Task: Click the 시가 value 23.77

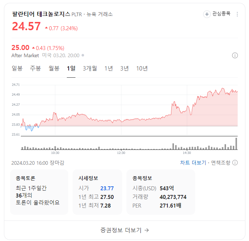Action: click(x=107, y=188)
